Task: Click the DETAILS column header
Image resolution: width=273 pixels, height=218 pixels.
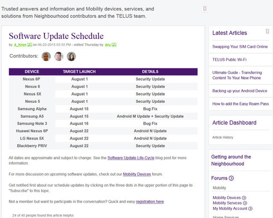Action: coord(150,72)
